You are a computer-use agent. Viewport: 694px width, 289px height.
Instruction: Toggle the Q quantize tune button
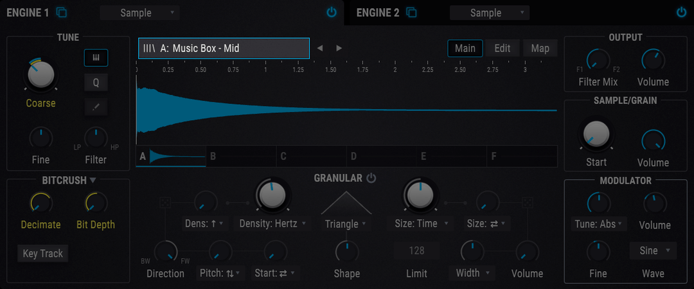coord(96,82)
